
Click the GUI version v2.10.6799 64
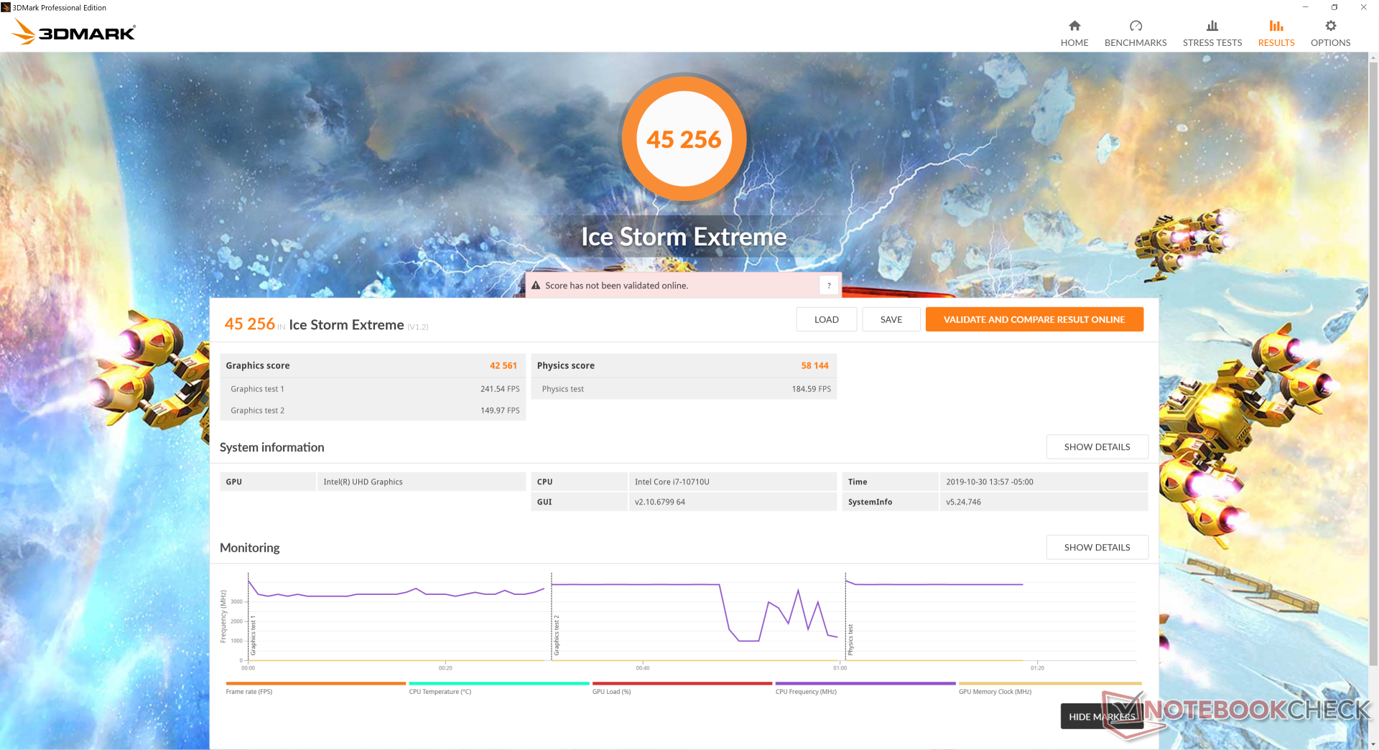[660, 502]
